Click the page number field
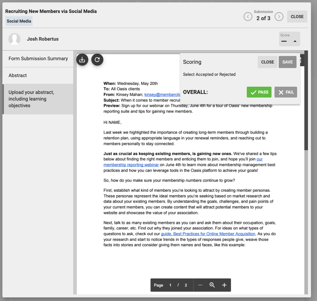This screenshot has width=317, height=301. [171, 285]
